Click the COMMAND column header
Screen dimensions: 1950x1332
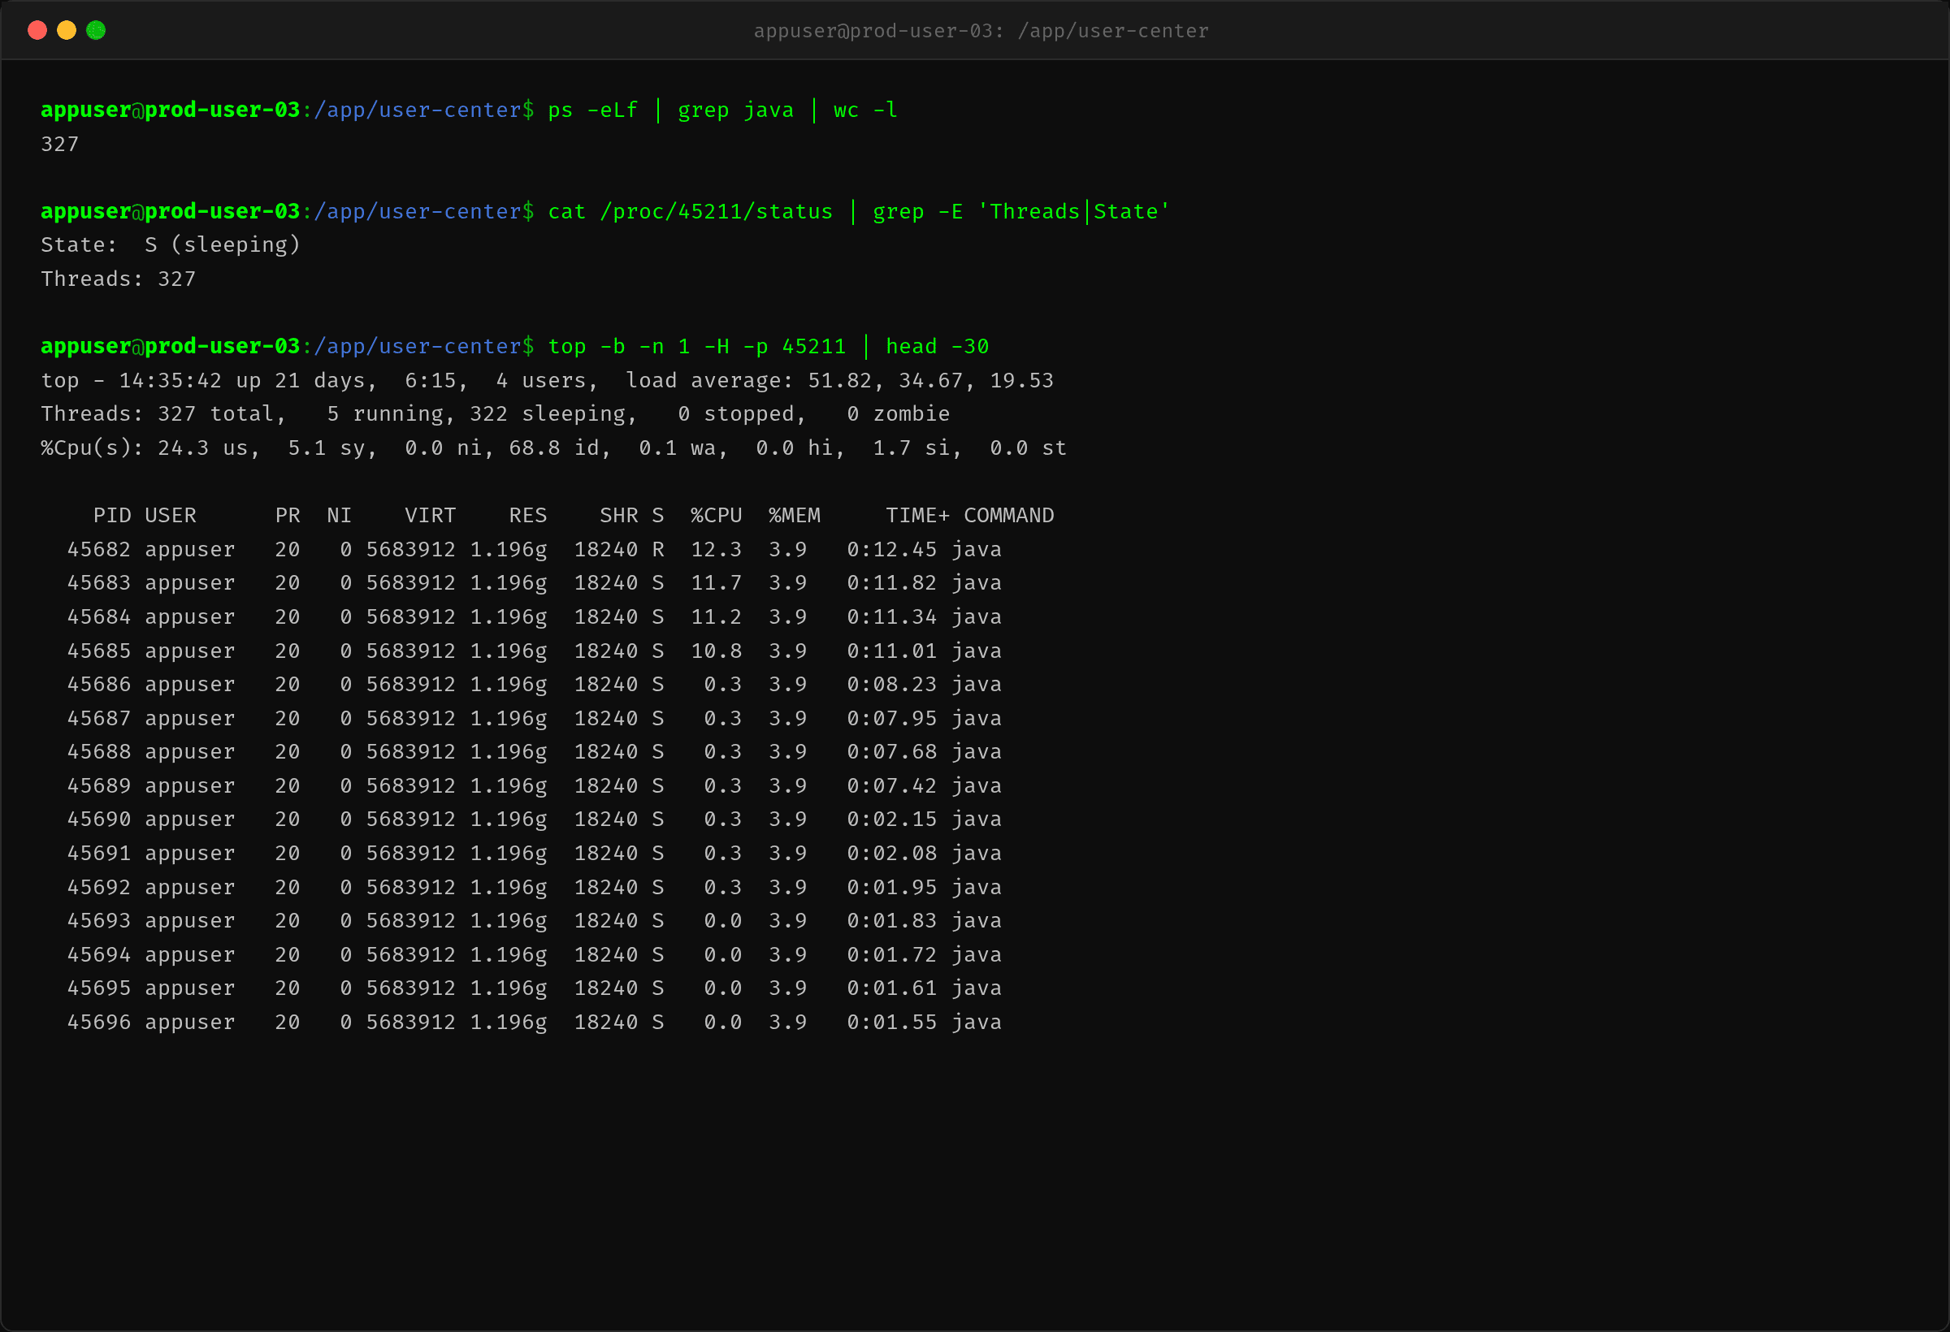pyautogui.click(x=1008, y=516)
